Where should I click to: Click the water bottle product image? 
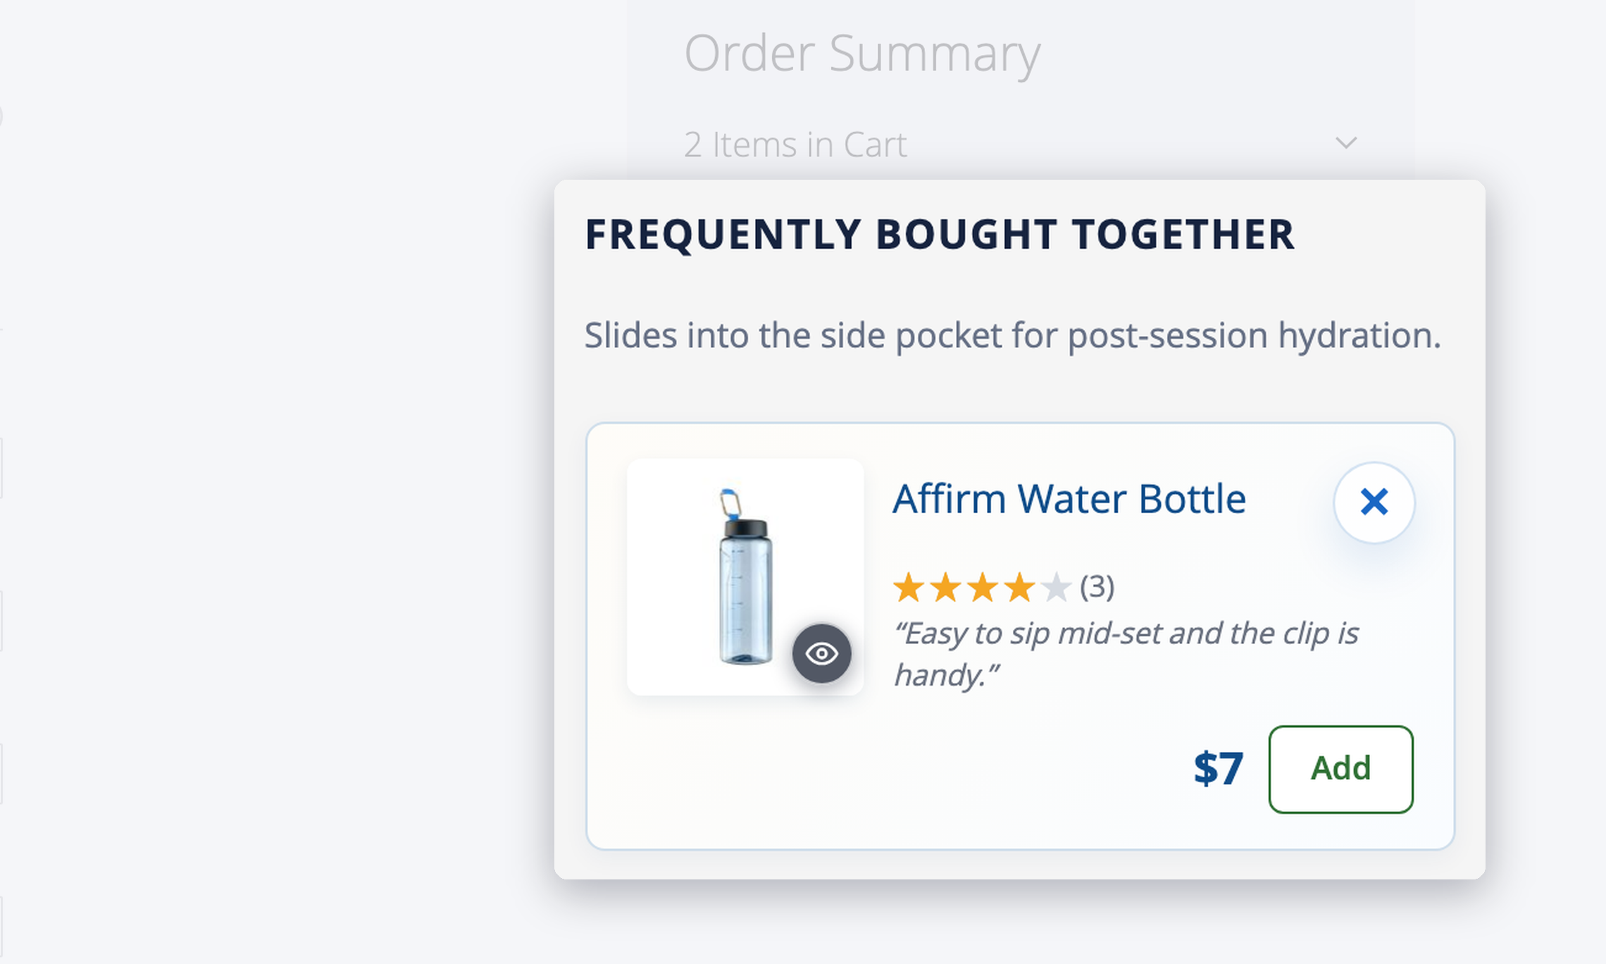click(745, 576)
